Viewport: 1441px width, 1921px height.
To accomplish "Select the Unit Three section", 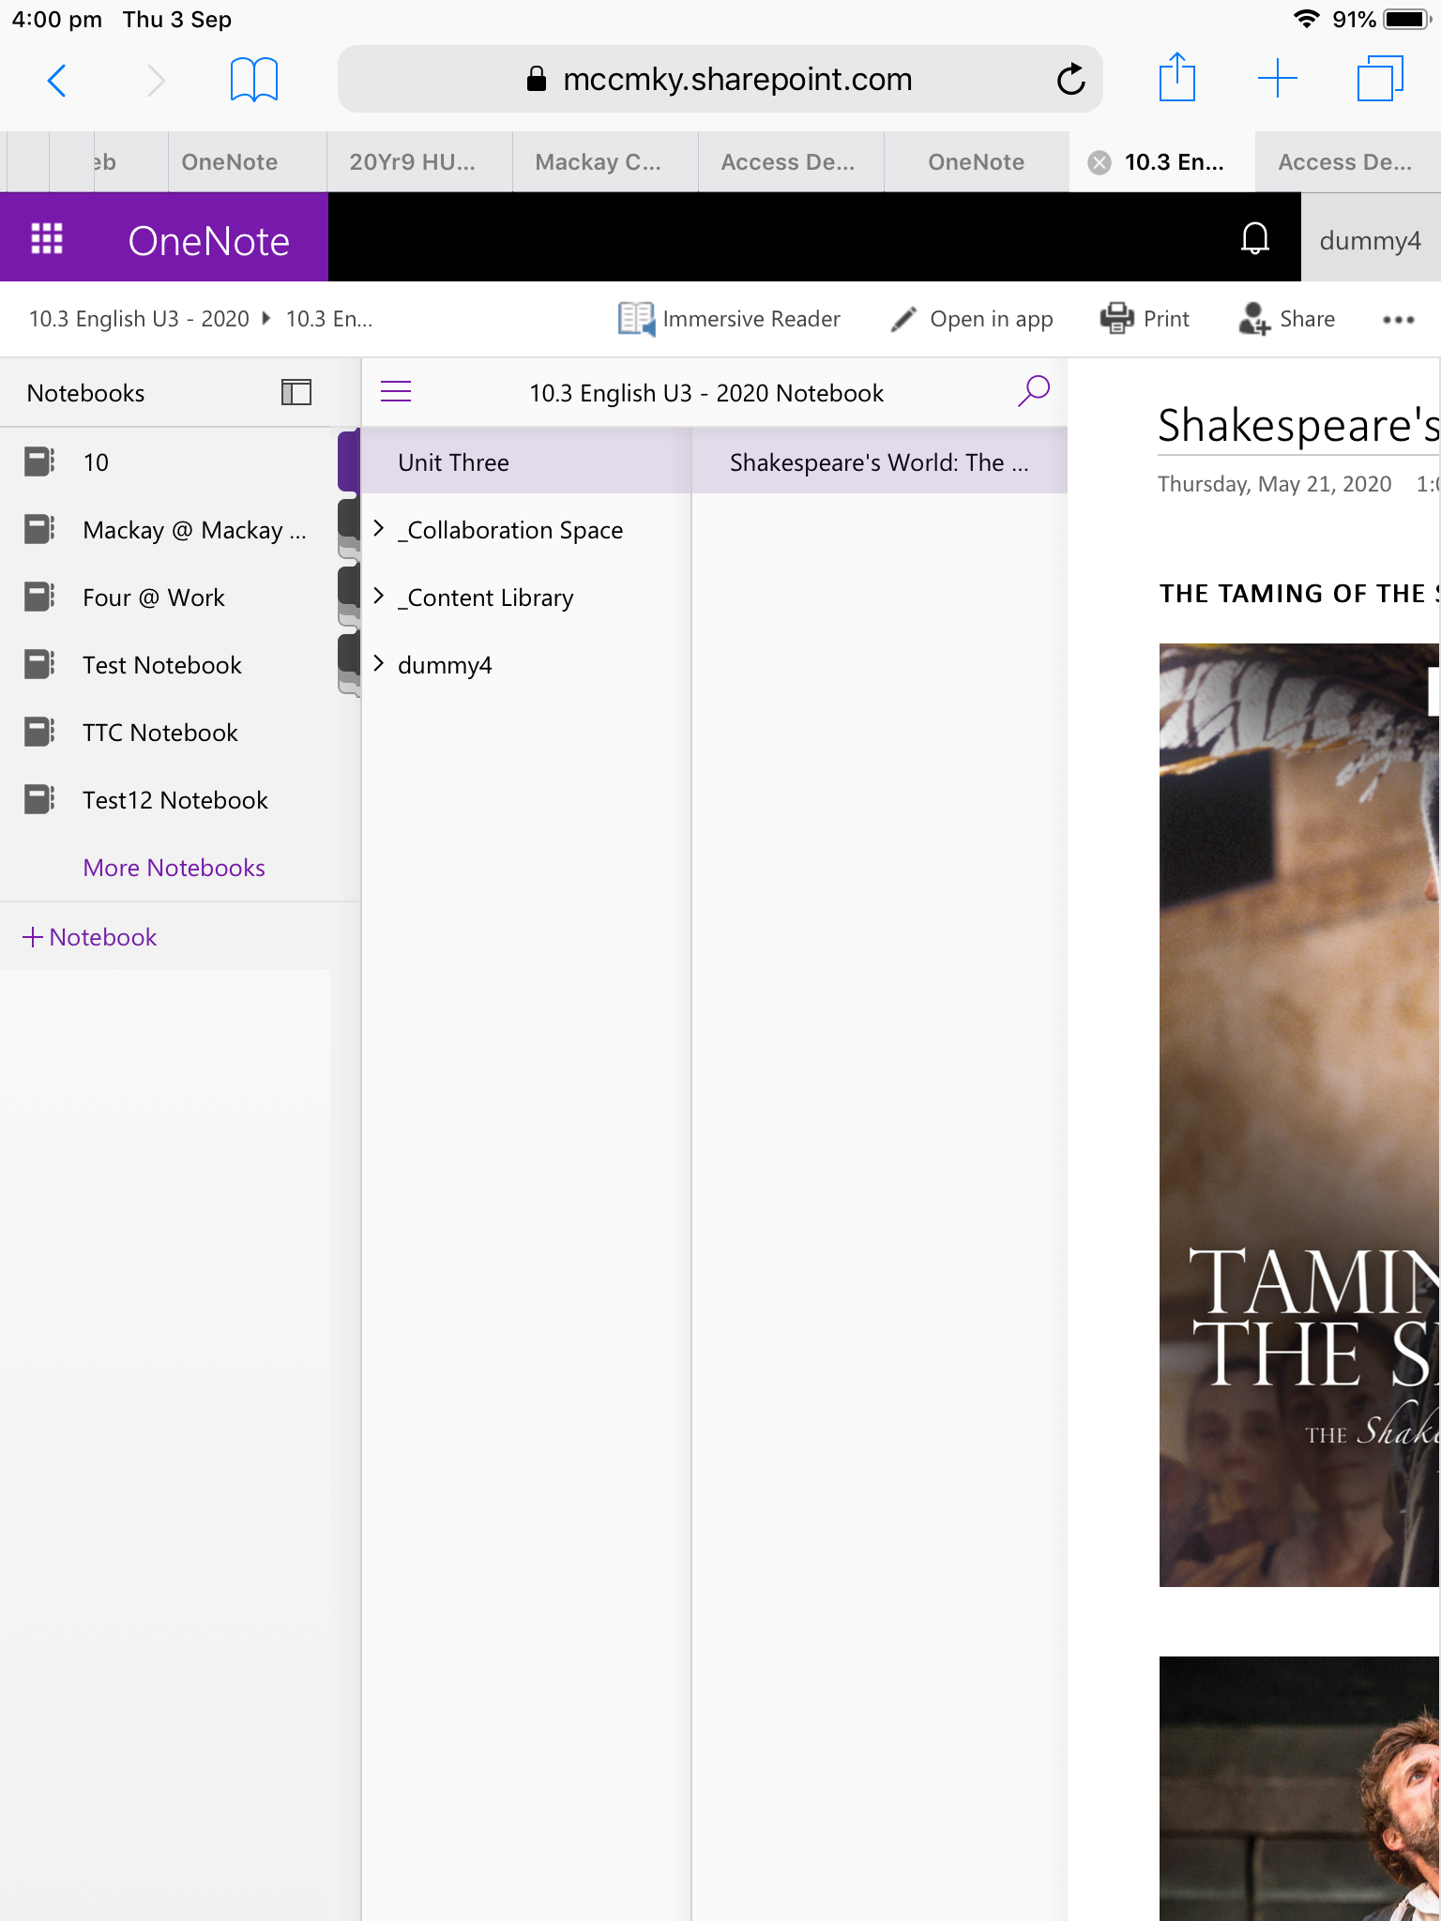I will [526, 461].
